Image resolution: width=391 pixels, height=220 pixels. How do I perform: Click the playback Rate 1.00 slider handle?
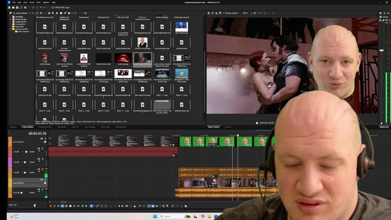(35, 206)
